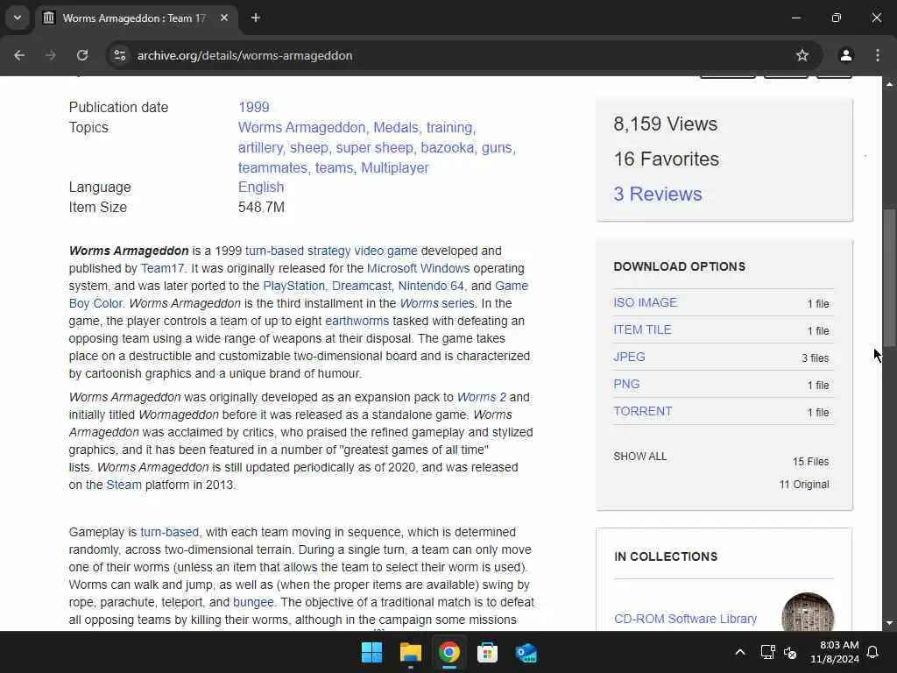Viewport: 897px width, 673px height.
Task: Download the TORRENT file
Action: pos(642,412)
